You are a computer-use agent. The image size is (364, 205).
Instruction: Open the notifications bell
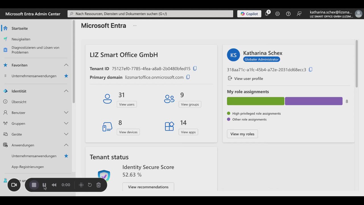click(267, 14)
